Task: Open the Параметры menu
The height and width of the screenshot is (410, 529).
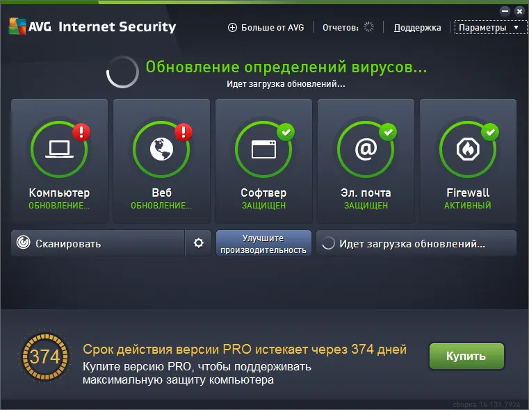Action: (491, 28)
